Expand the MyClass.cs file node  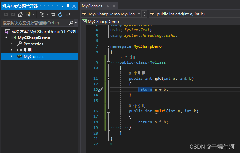point(11,56)
